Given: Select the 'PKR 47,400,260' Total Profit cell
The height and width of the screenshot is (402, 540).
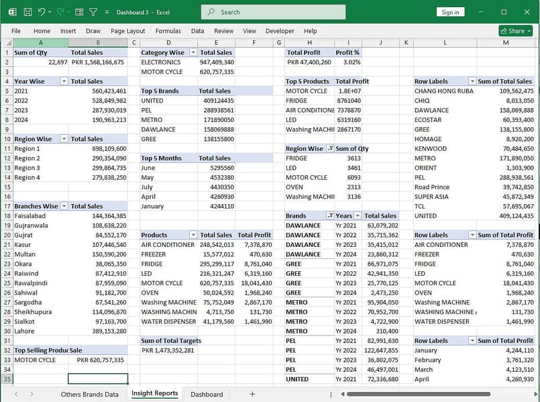Looking at the screenshot, I should click(x=309, y=62).
